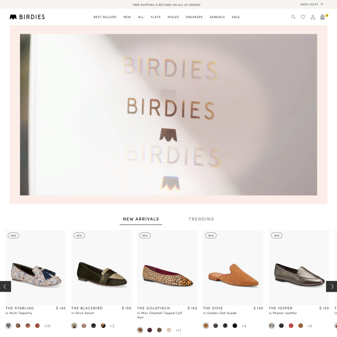Open the wishlist heart icon
Viewport: 337px width, 337px height.
click(x=303, y=17)
